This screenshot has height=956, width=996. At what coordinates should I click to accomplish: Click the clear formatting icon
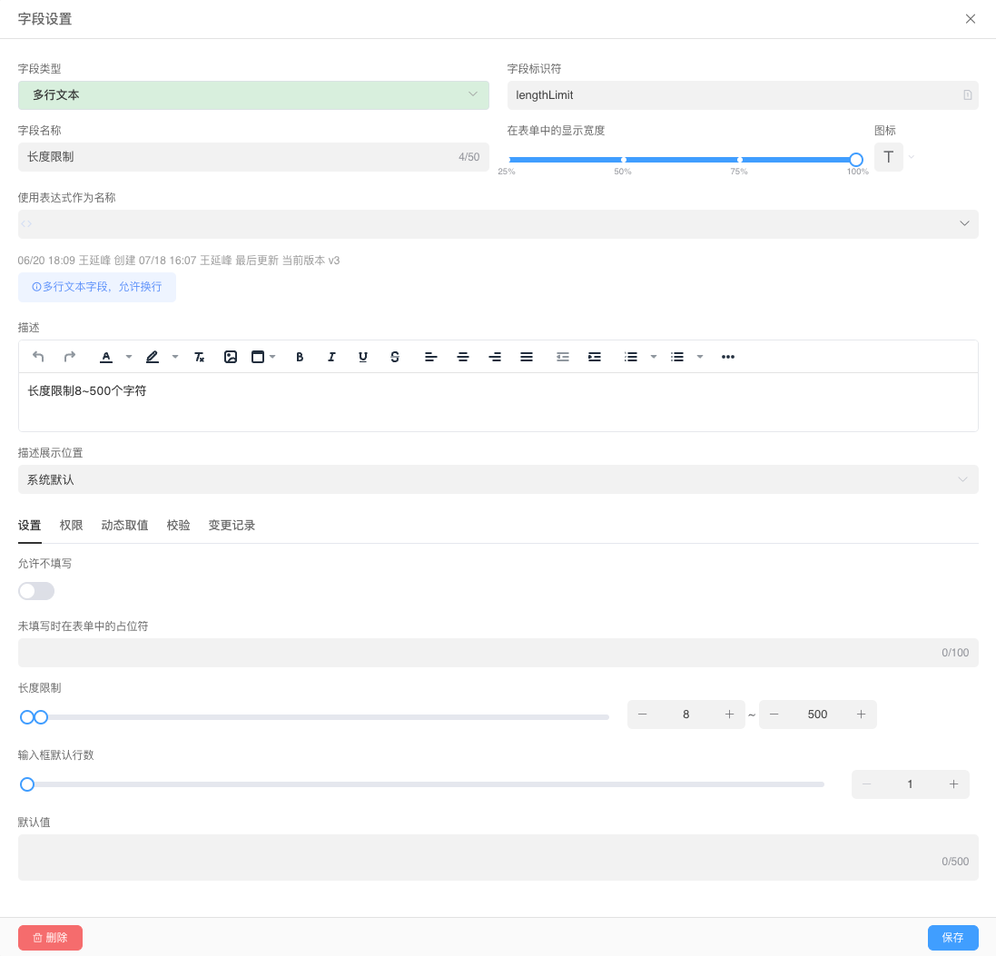click(200, 357)
